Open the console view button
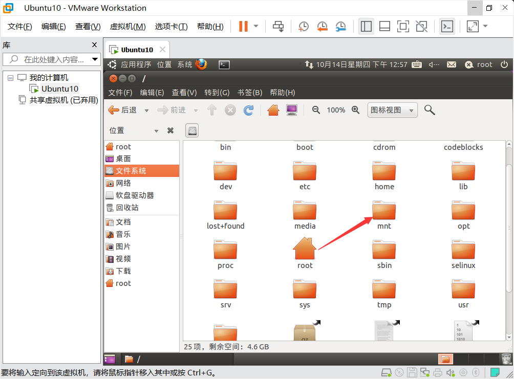514x379 pixels. [447, 26]
